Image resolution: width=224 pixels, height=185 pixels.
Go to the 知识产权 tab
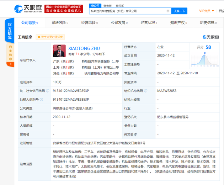click(178, 23)
